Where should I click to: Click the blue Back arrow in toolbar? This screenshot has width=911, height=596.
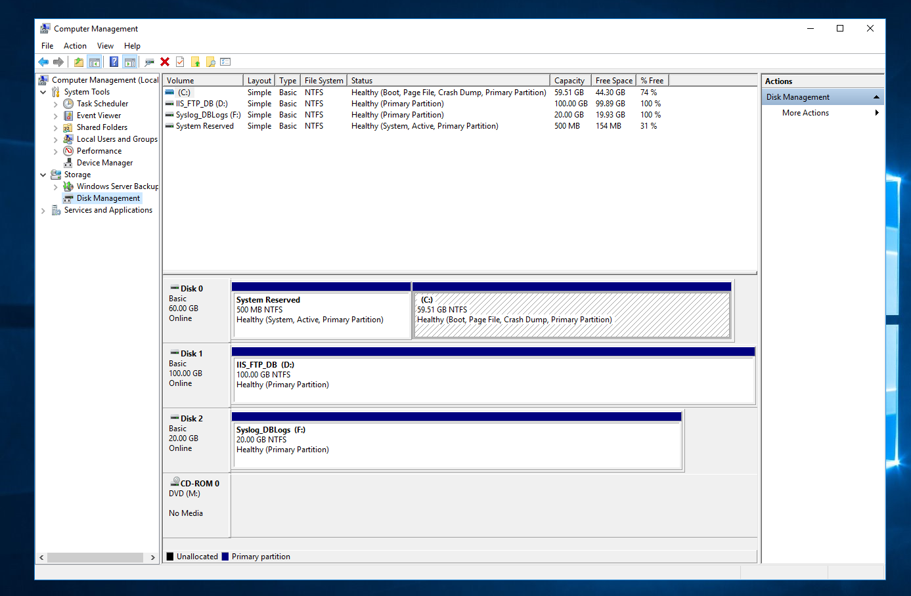pos(43,62)
